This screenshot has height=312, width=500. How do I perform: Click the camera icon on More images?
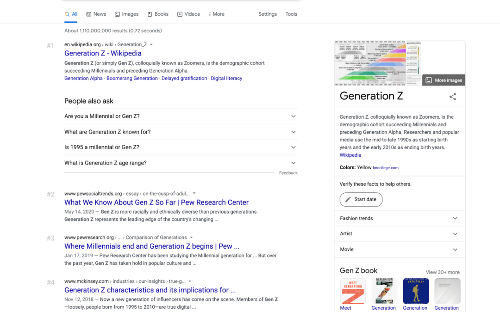pyautogui.click(x=429, y=80)
